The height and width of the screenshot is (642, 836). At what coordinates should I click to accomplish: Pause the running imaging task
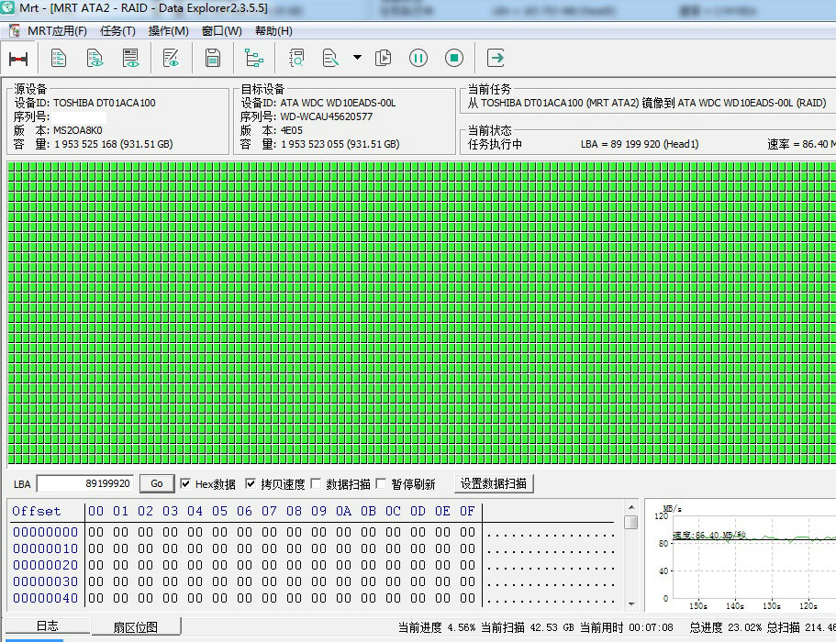(x=418, y=58)
